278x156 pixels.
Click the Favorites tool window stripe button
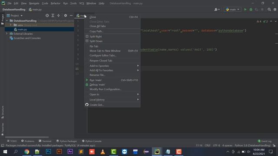3,130
